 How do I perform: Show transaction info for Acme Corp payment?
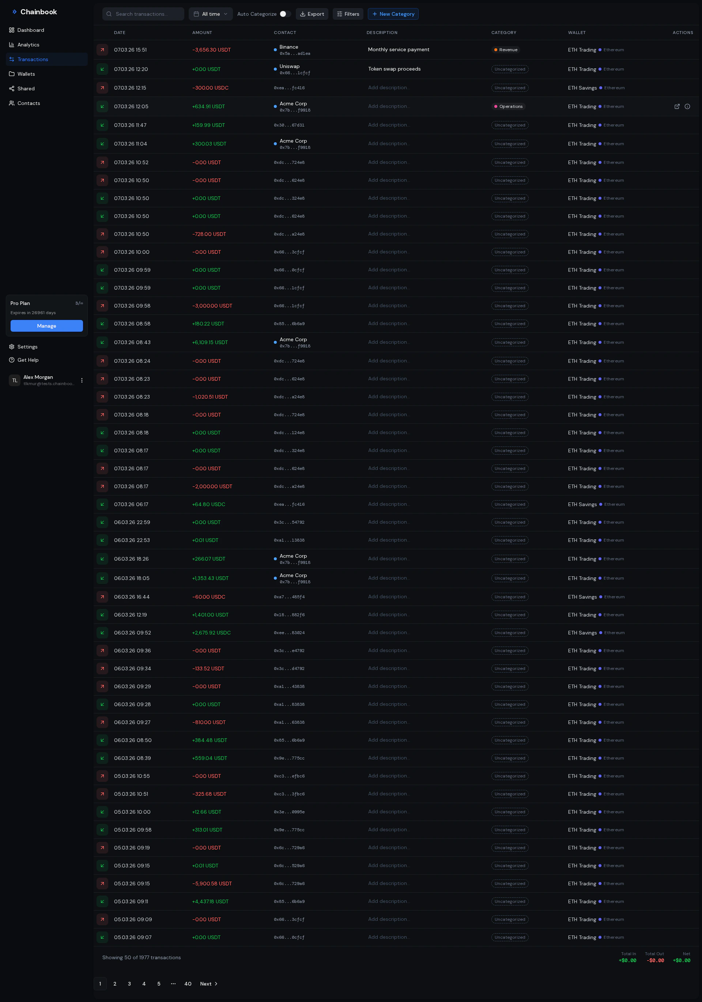(x=688, y=106)
